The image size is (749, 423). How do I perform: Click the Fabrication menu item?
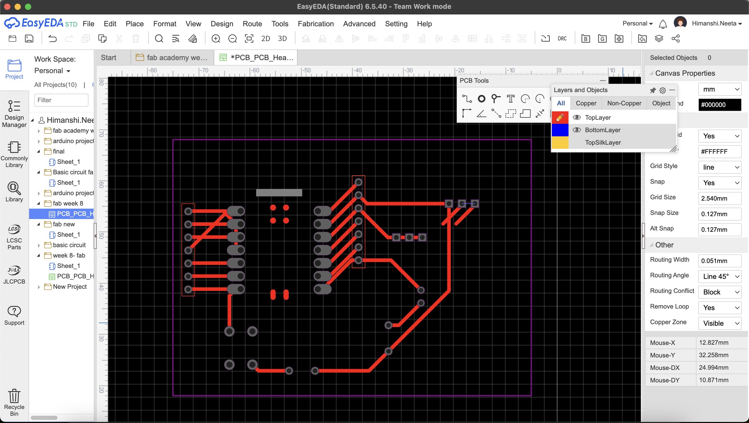316,23
